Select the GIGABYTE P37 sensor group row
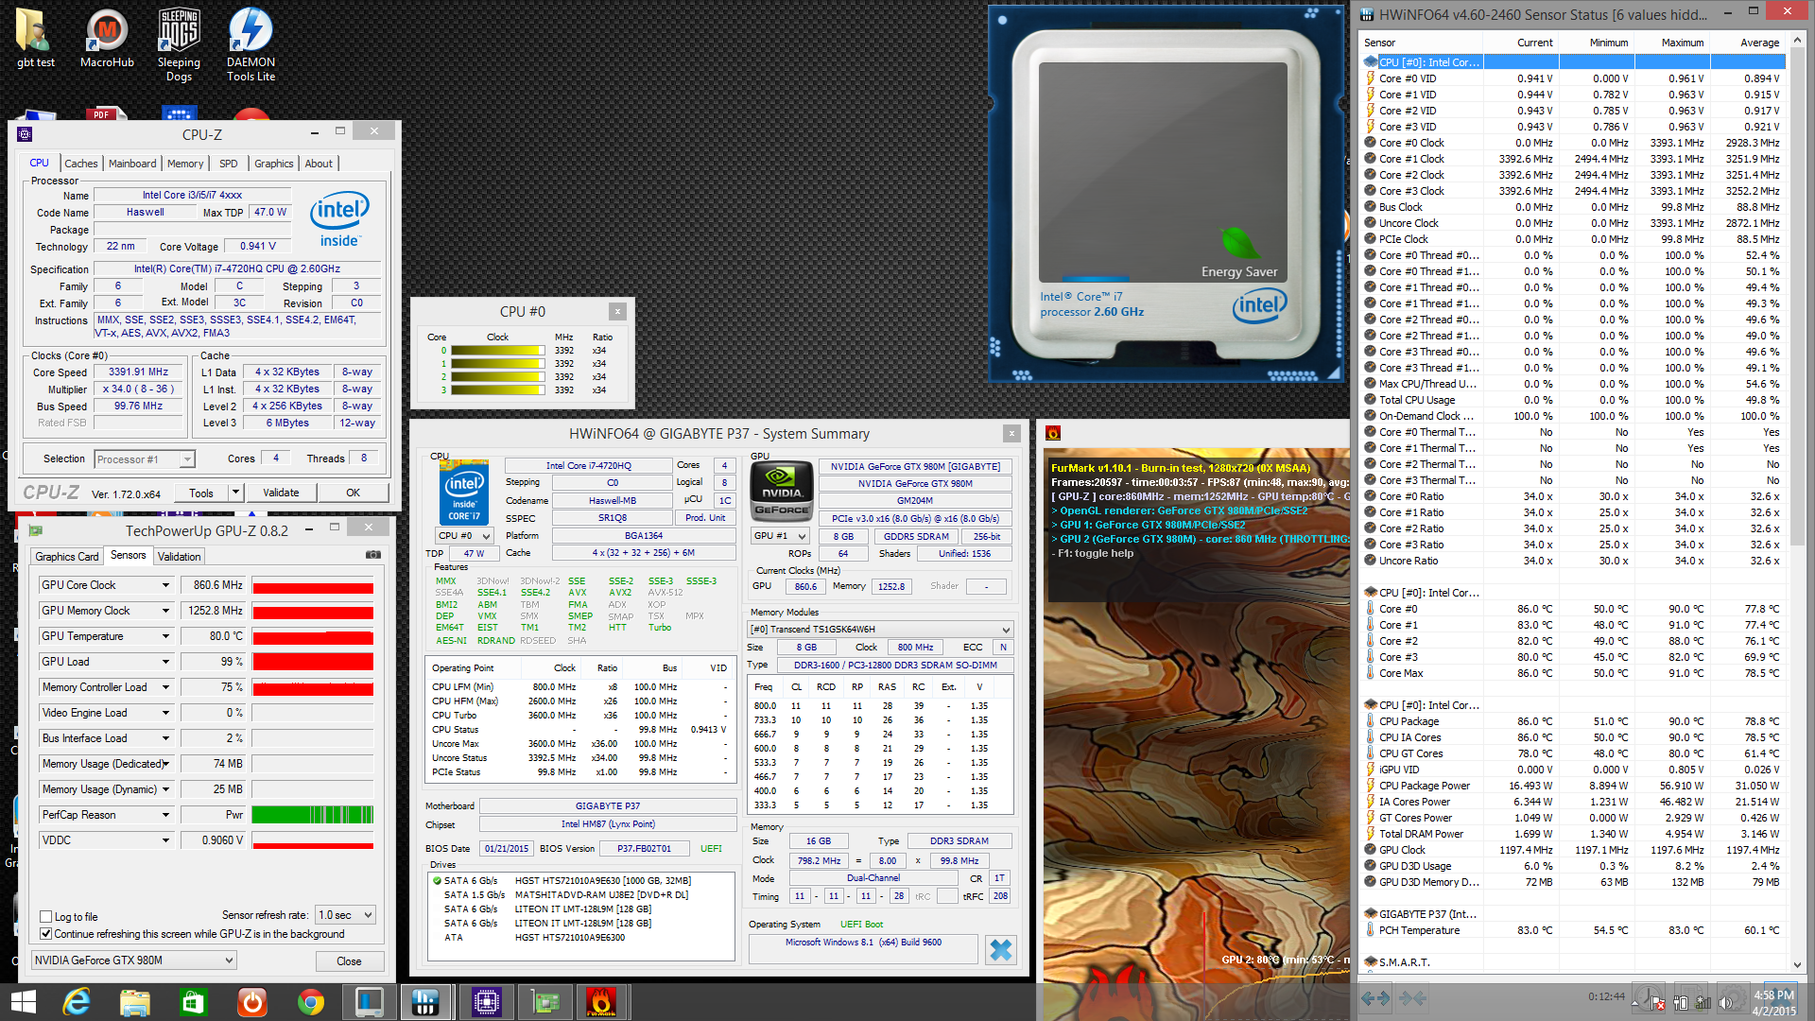Screen dimensions: 1815x1021 click(x=1573, y=914)
